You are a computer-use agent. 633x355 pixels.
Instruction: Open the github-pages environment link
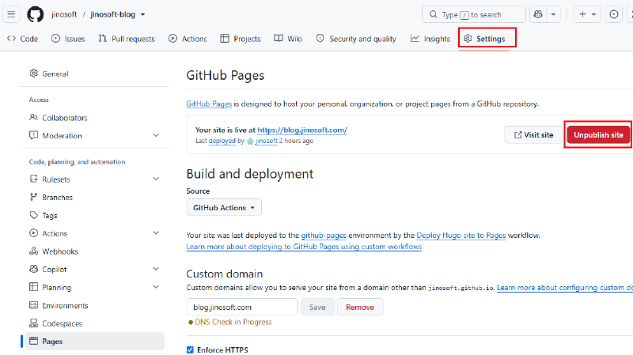coord(324,235)
